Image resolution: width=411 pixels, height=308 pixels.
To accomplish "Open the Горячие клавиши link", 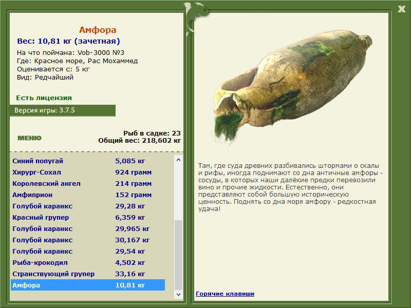I will tap(225, 294).
